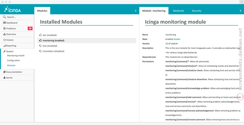
Task: Click the monitoring/command/* permission entry
Action: tap(187, 61)
